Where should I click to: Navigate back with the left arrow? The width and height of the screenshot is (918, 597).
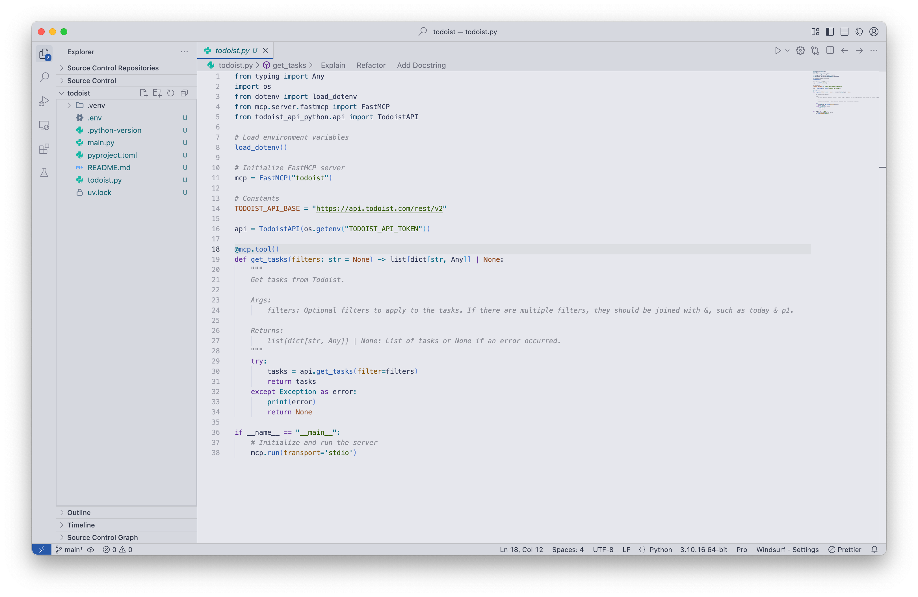coord(844,51)
